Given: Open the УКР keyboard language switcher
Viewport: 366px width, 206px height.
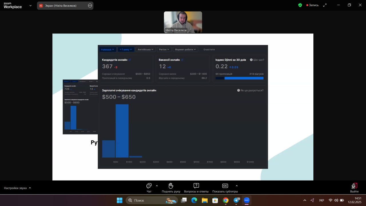Looking at the screenshot, I should coord(321,200).
